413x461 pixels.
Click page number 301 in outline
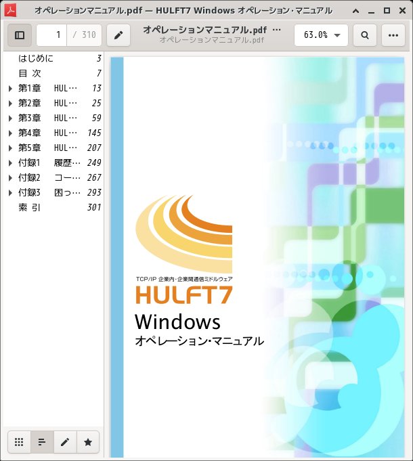point(94,208)
